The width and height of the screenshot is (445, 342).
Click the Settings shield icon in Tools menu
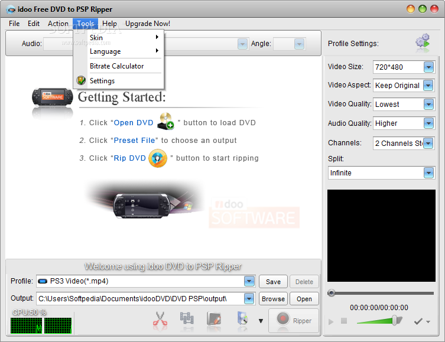pyautogui.click(x=81, y=80)
